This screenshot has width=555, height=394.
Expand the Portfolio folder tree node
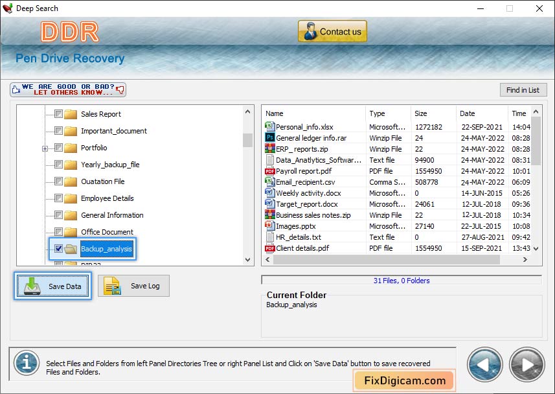point(45,148)
